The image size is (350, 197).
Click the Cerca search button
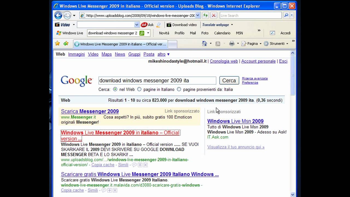[x=229, y=80]
